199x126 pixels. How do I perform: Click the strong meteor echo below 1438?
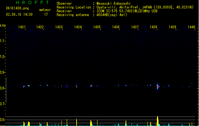click(158, 87)
